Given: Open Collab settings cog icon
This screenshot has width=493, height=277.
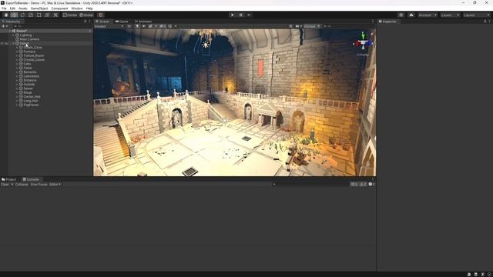Looking at the screenshot, I should point(401,15).
